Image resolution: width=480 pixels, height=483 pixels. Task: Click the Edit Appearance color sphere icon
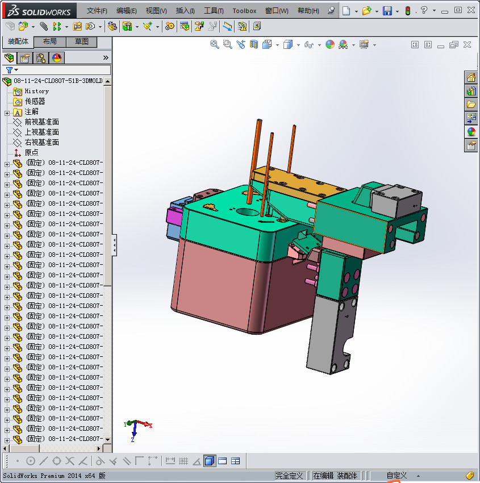(x=330, y=44)
